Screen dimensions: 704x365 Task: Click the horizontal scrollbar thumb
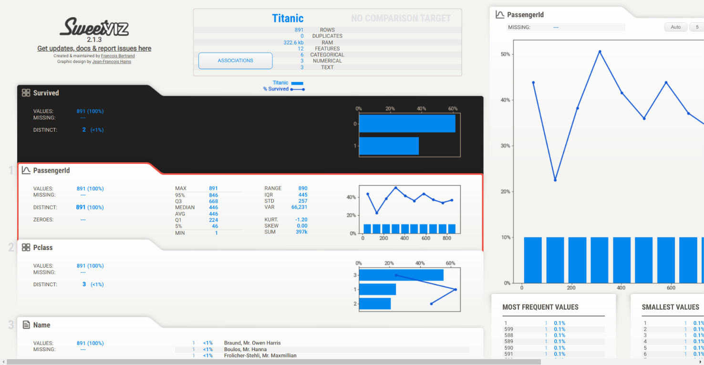tap(274, 362)
